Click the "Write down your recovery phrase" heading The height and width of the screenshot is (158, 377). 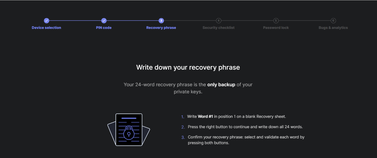coord(188,68)
